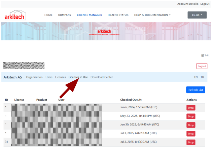Click the License column header
Screen dimensions: 211x148
[19, 100]
